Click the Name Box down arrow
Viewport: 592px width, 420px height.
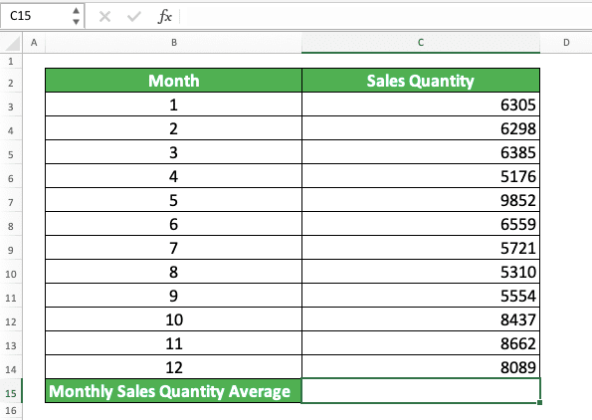pos(76,22)
